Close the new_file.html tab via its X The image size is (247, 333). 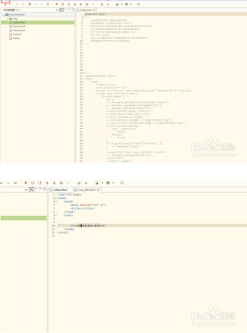tap(98, 190)
